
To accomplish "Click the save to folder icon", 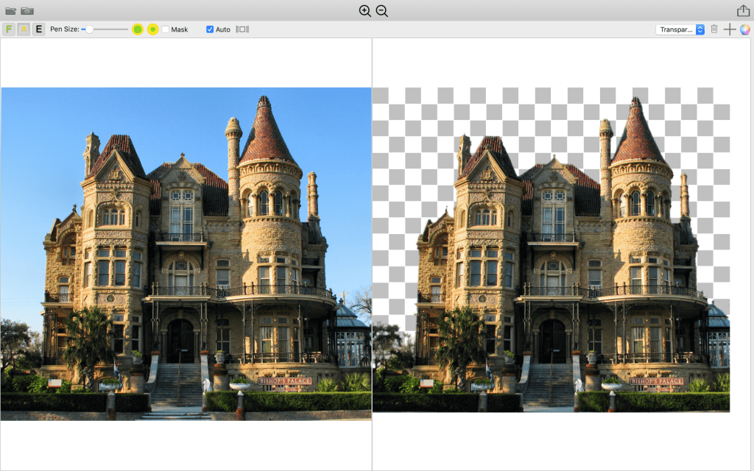I will point(27,10).
